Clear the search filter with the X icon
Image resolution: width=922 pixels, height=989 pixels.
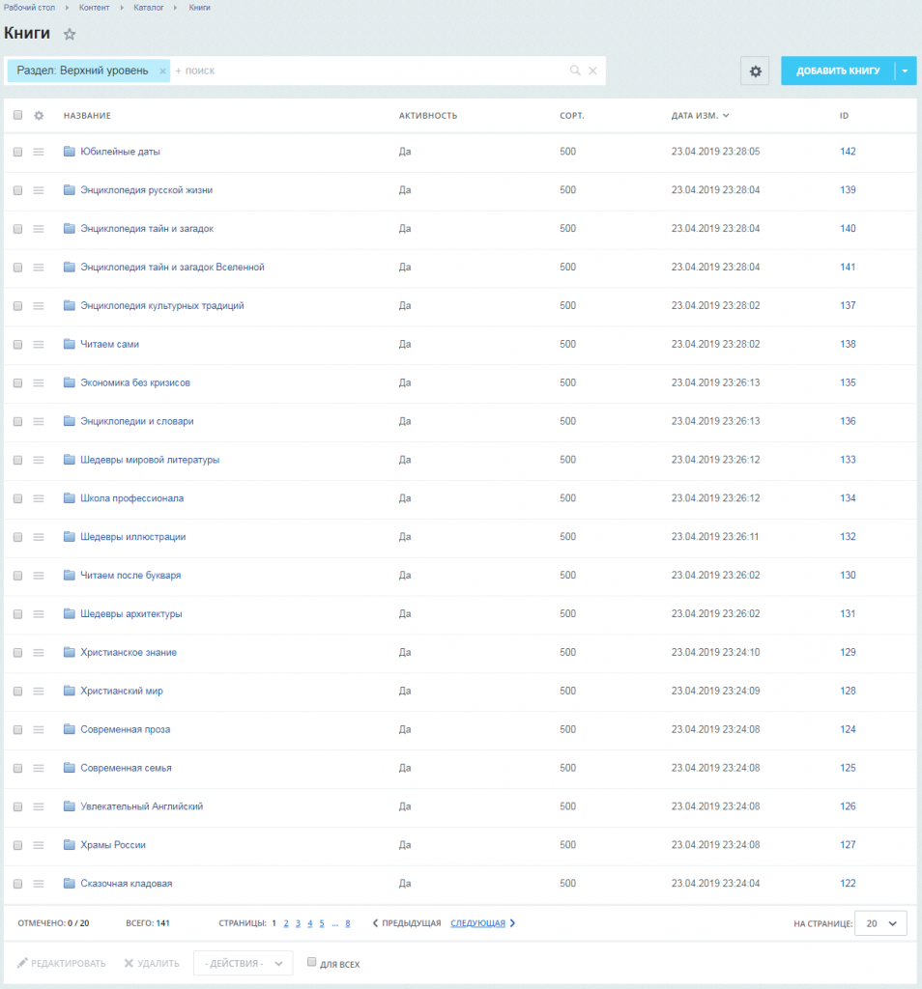[592, 71]
